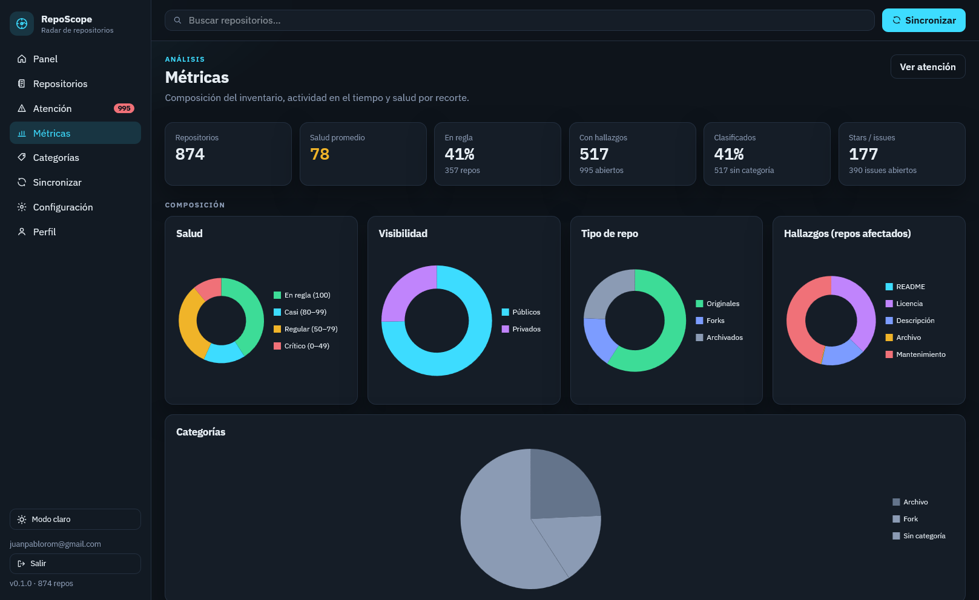The image size is (979, 600).
Task: Click the En regla (100) legend swatch
Action: [x=277, y=295]
